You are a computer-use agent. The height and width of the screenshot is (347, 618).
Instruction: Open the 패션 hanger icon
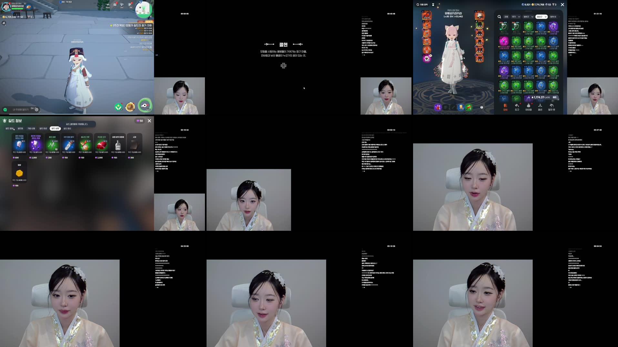(540, 107)
